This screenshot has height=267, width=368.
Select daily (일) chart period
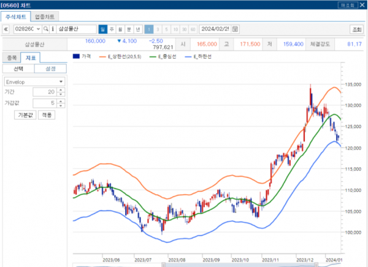pyautogui.click(x=103, y=29)
